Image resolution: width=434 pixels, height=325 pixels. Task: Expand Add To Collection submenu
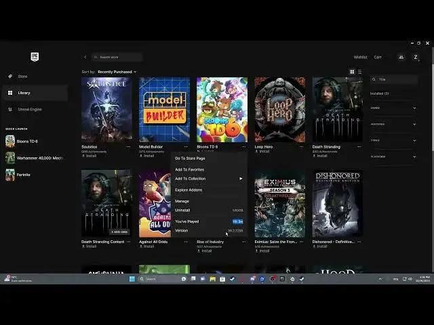point(209,179)
